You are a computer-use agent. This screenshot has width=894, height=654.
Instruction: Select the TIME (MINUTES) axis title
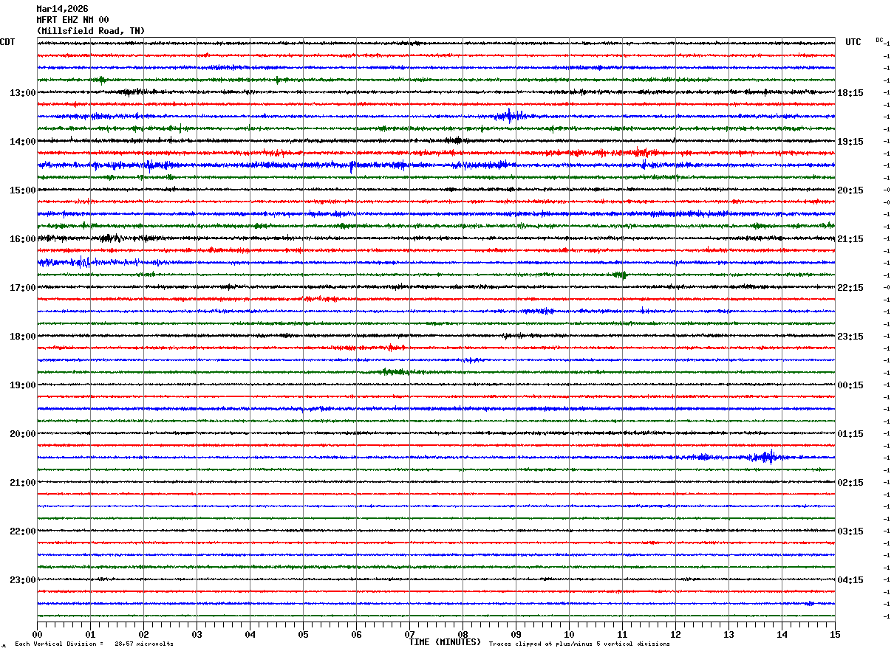click(445, 642)
